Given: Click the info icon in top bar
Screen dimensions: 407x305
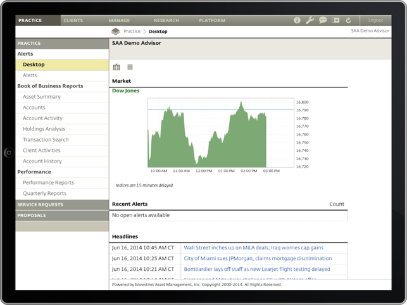Looking at the screenshot, I should tap(297, 20).
